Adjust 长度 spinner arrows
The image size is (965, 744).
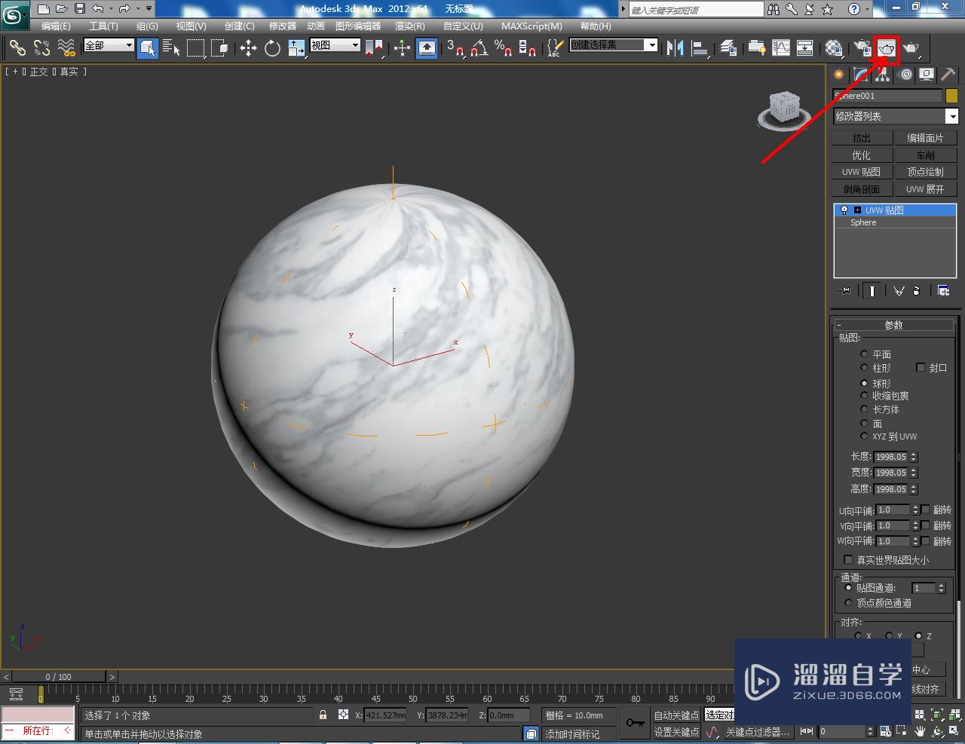point(914,457)
